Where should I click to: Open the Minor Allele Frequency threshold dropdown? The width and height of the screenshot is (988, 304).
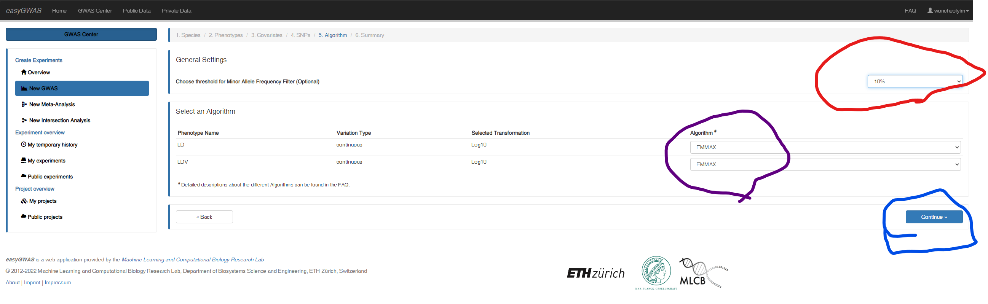click(915, 81)
